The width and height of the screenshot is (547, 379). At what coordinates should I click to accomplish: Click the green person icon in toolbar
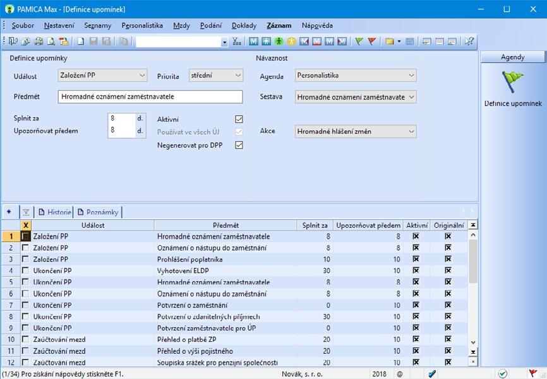(279, 42)
